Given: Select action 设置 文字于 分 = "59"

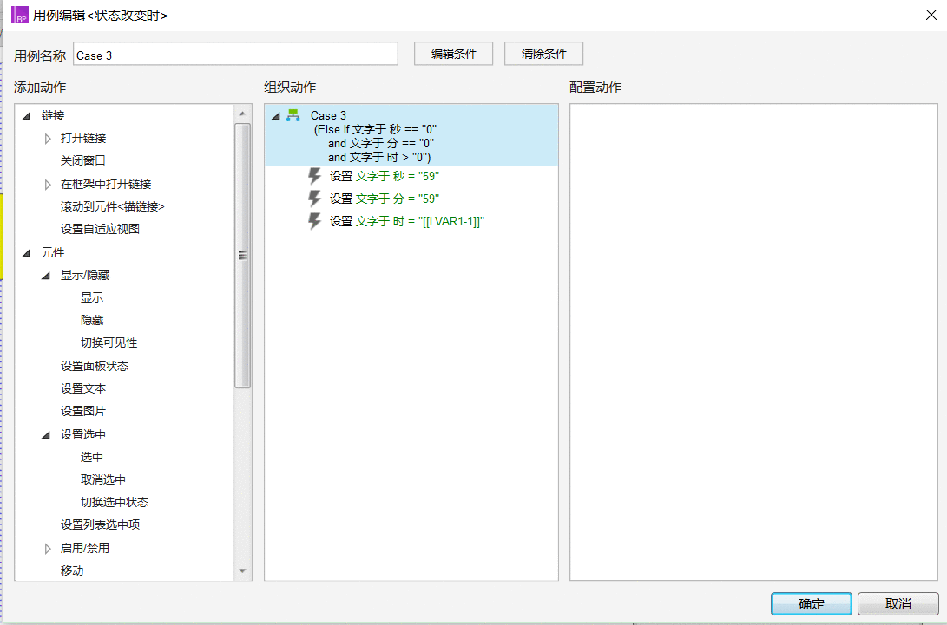Looking at the screenshot, I should pos(385,199).
